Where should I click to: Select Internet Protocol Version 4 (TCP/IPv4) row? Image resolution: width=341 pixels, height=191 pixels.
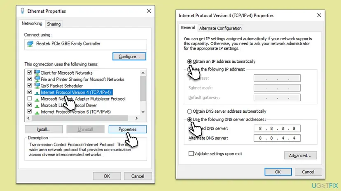[76, 92]
